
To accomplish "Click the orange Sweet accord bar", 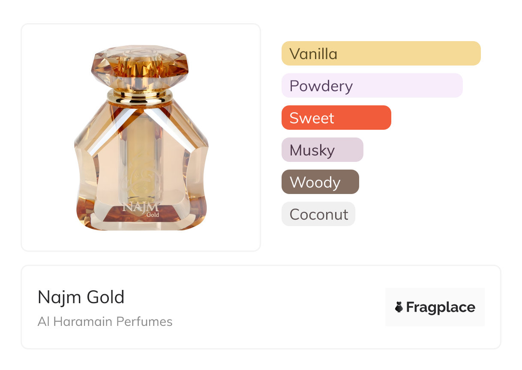I will (x=336, y=118).
